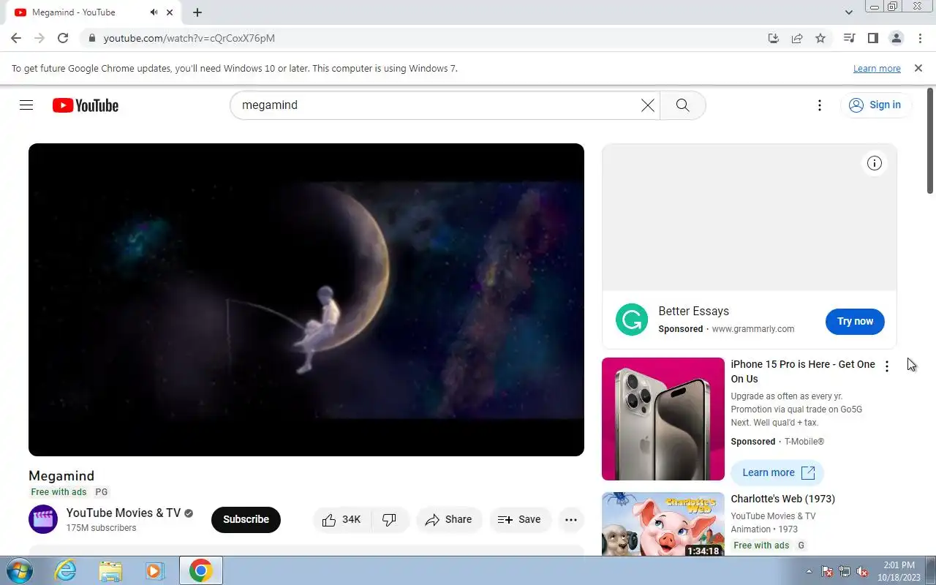Viewport: 936px width, 585px height.
Task: Show hidden system tray icons
Action: 809,571
